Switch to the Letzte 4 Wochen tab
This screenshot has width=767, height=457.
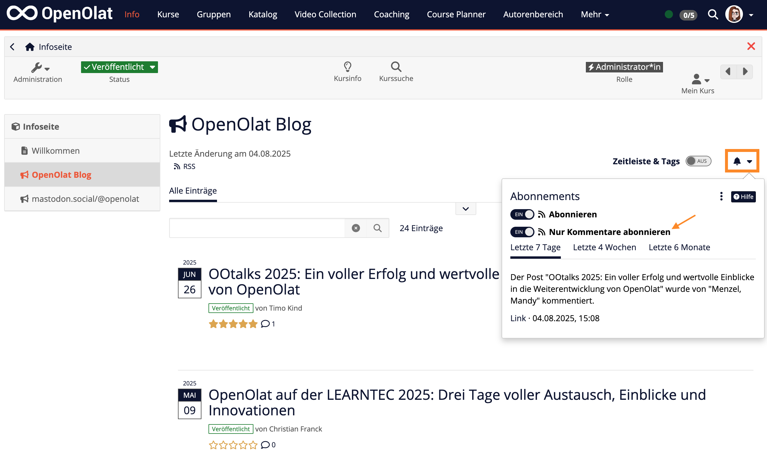coord(604,247)
